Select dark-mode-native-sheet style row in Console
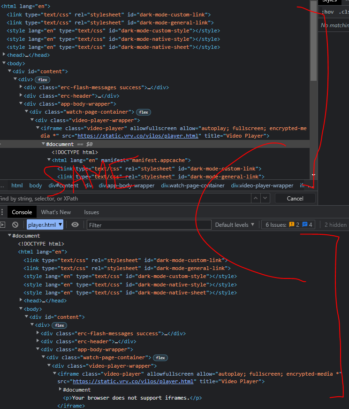Image resolution: width=349 pixels, height=409 pixels. pyautogui.click(x=130, y=293)
